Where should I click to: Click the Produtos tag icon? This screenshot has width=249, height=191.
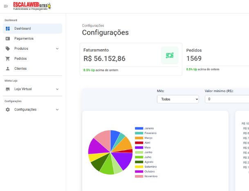(8, 49)
